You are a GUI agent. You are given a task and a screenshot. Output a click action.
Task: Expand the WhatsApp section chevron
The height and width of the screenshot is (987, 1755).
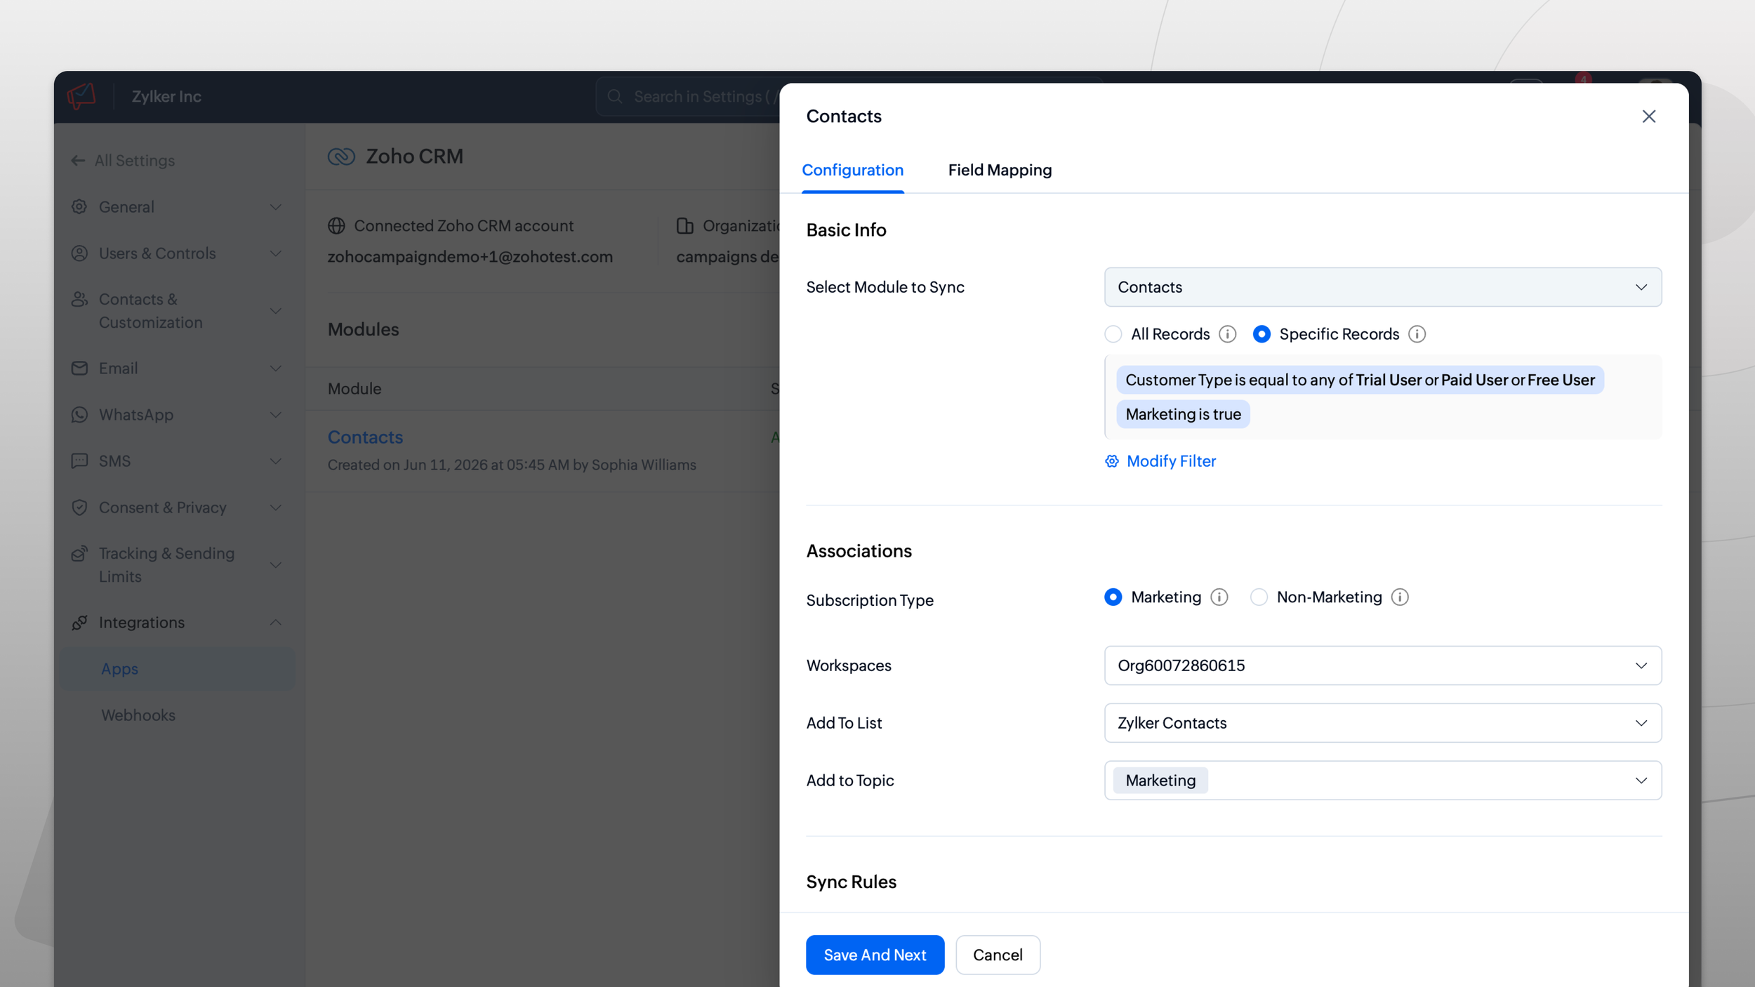(x=276, y=415)
